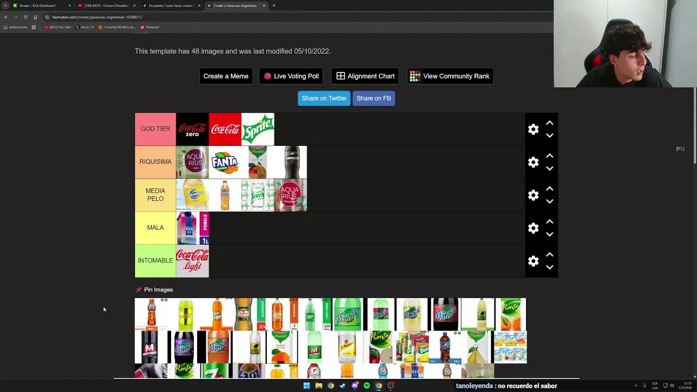This screenshot has height=392, width=697.
Task: Open Discord from taskbar
Action: click(354, 385)
